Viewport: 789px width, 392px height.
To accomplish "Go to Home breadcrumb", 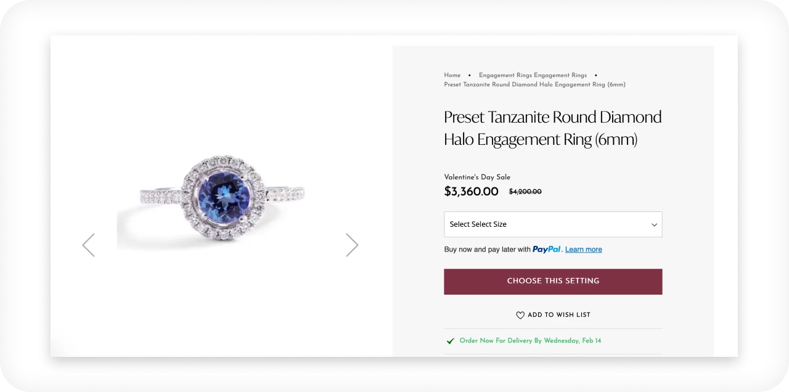I will tap(452, 75).
